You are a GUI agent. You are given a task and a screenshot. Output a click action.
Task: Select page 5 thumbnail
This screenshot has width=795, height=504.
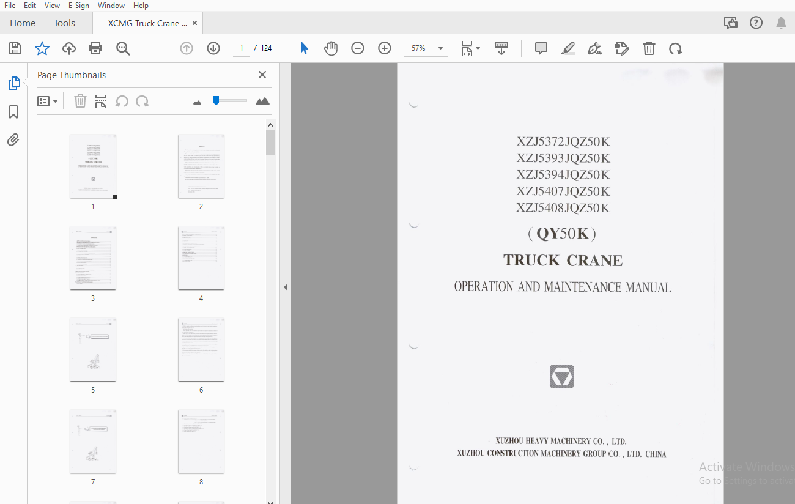coord(93,350)
